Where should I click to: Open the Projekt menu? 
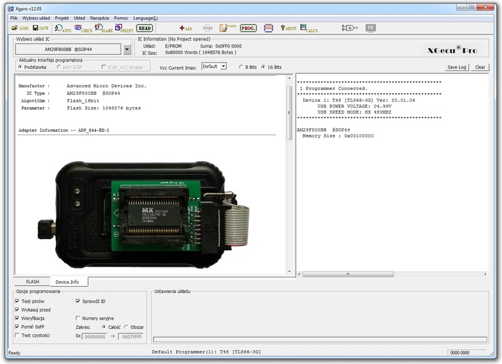tap(62, 18)
